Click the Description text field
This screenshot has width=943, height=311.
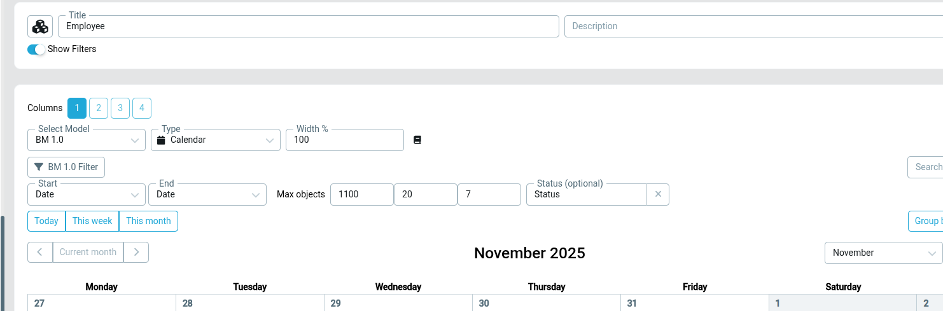[x=751, y=27]
